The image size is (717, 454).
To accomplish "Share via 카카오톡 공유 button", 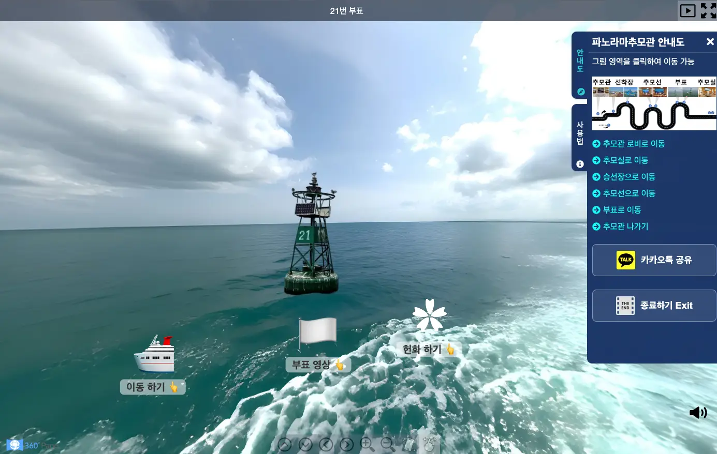I will (654, 260).
